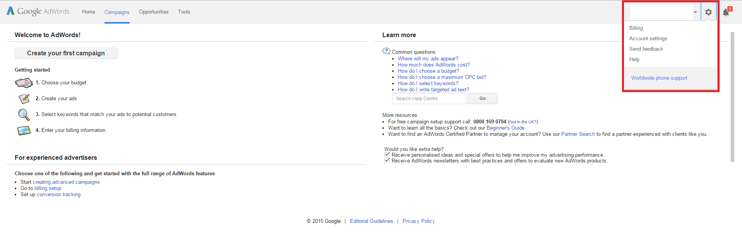
Task: Click the account name field at top
Action: 661,12
